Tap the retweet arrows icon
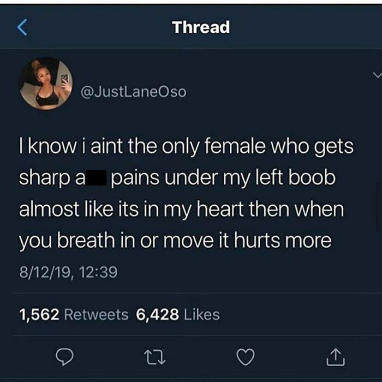The height and width of the screenshot is (382, 382). coord(154,357)
